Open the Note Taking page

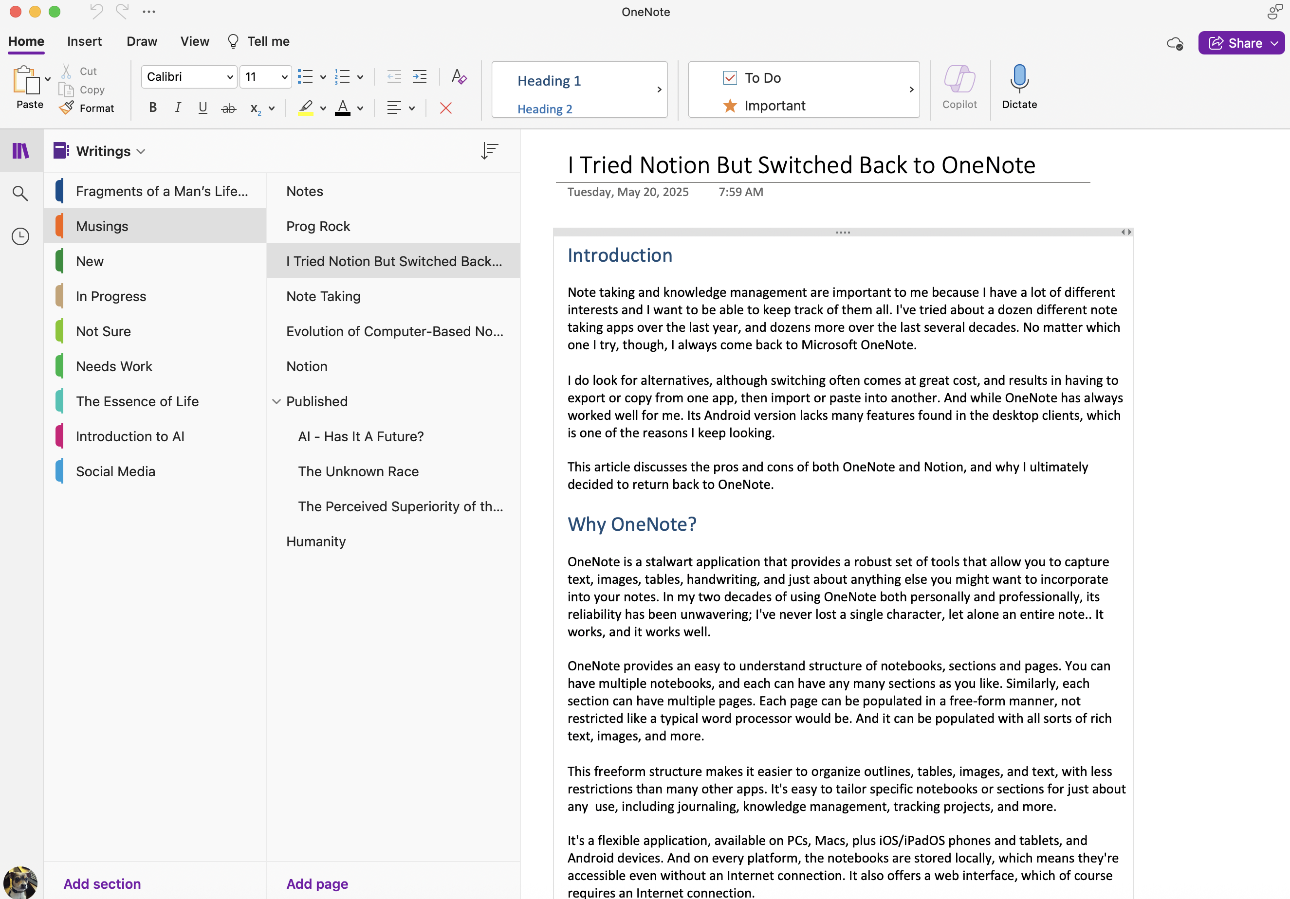(x=393, y=296)
